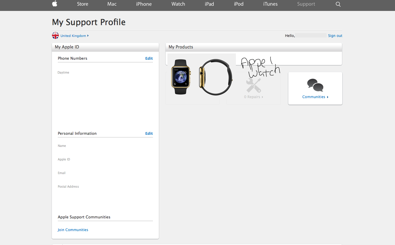Click the Hello greeting text
The image size is (395, 245).
(290, 36)
